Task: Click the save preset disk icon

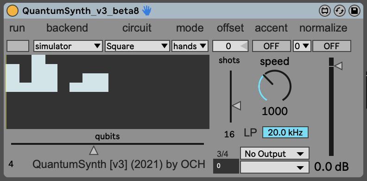Action: 354,11
